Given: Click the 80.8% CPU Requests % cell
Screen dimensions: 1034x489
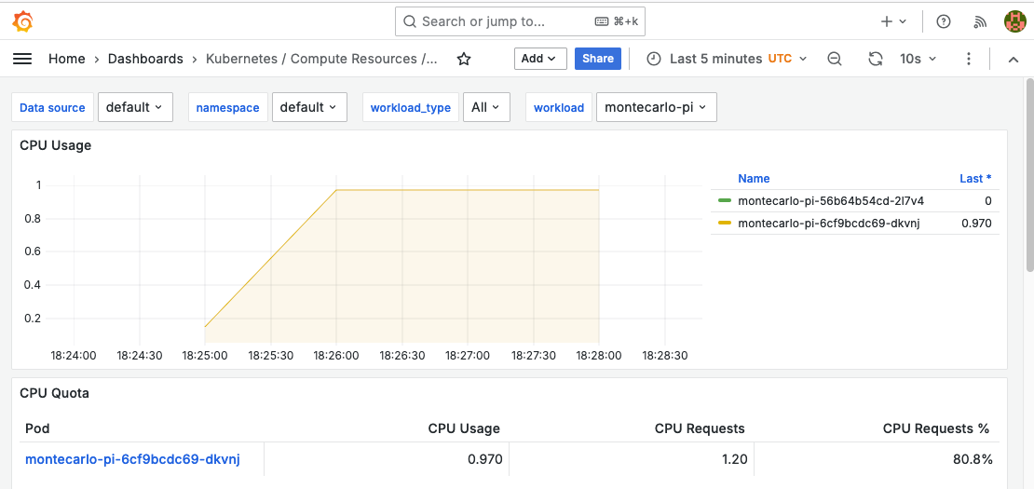Looking at the screenshot, I should point(877,459).
